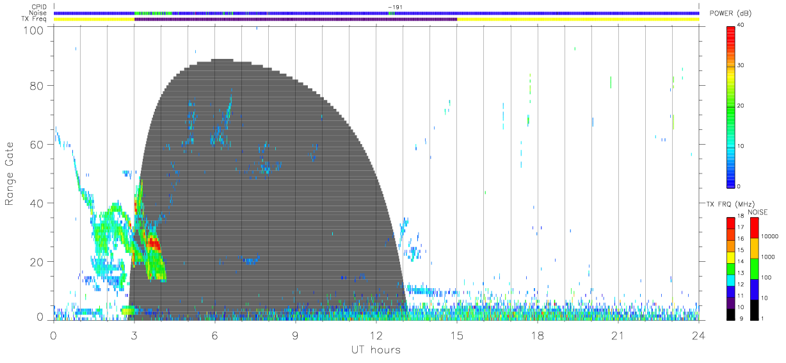Image resolution: width=786 pixels, height=363 pixels.
Task: Click the black swatch in NOISE legend
Action: point(754,310)
